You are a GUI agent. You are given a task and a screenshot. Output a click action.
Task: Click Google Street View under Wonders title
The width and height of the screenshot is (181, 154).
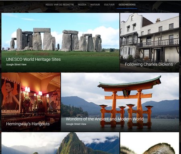tap(76, 124)
